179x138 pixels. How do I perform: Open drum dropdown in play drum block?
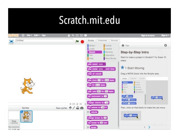point(99,80)
